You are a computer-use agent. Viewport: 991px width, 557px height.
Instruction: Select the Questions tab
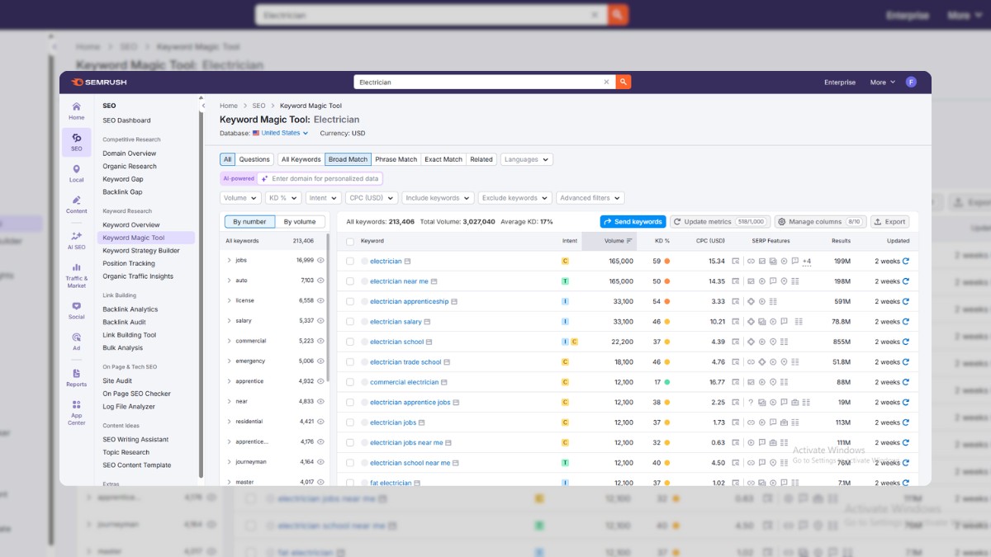coord(254,159)
